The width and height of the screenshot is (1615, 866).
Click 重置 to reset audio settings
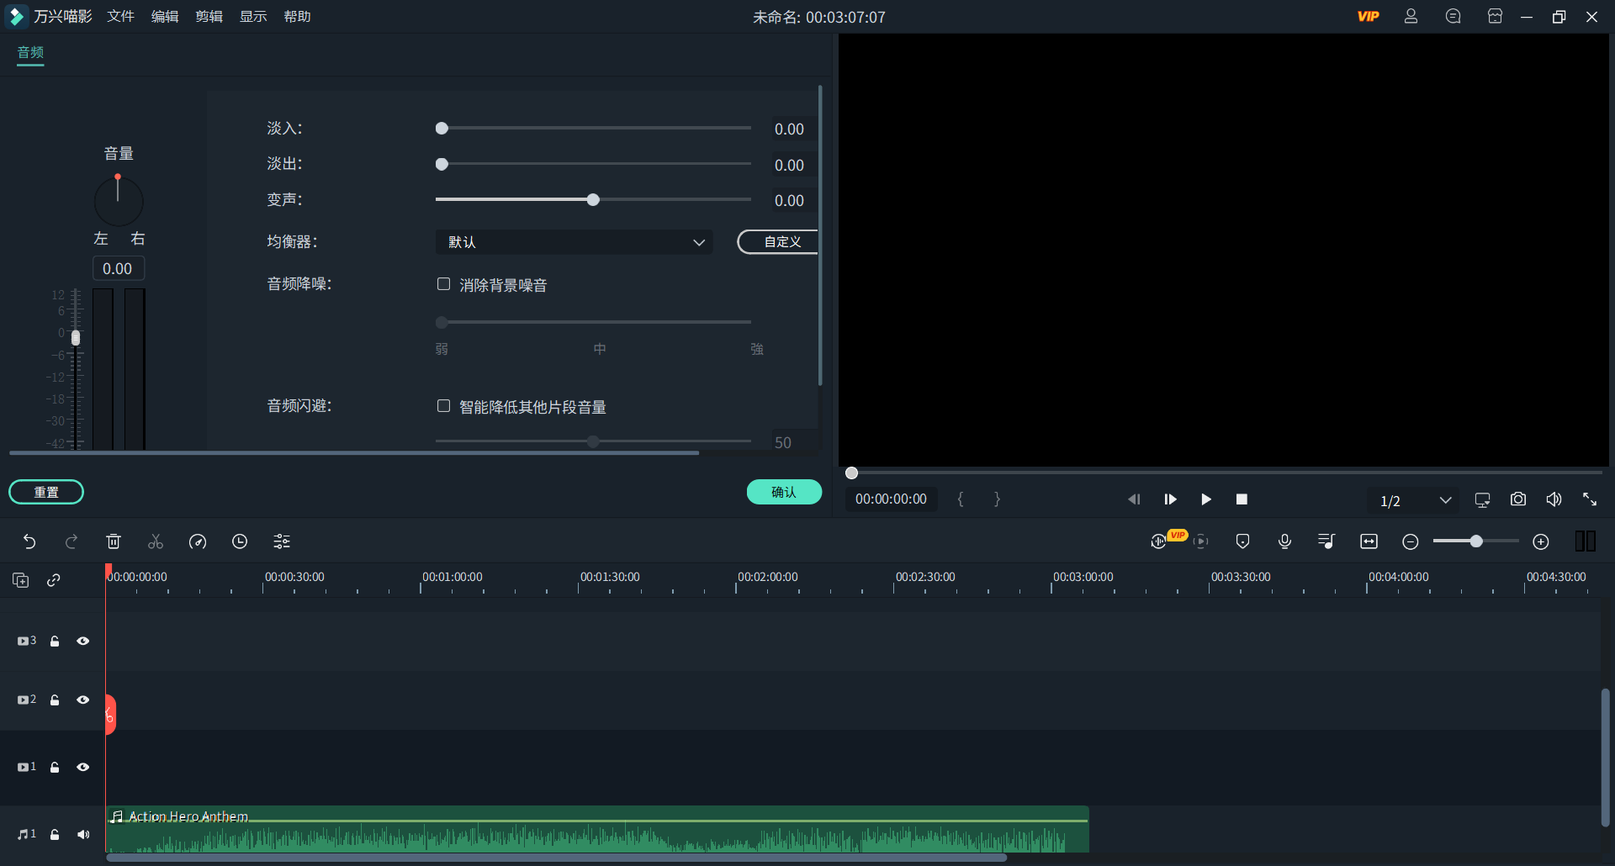[x=46, y=492]
